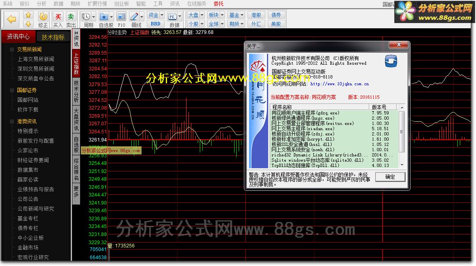Open 新股发行与配售 tree item
This screenshot has width=476, height=266.
pyautogui.click(x=36, y=141)
